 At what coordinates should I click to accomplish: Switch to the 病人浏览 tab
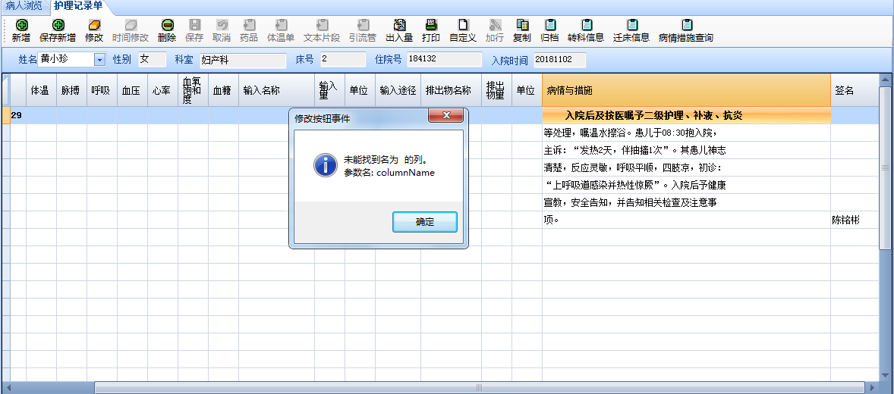tap(24, 6)
